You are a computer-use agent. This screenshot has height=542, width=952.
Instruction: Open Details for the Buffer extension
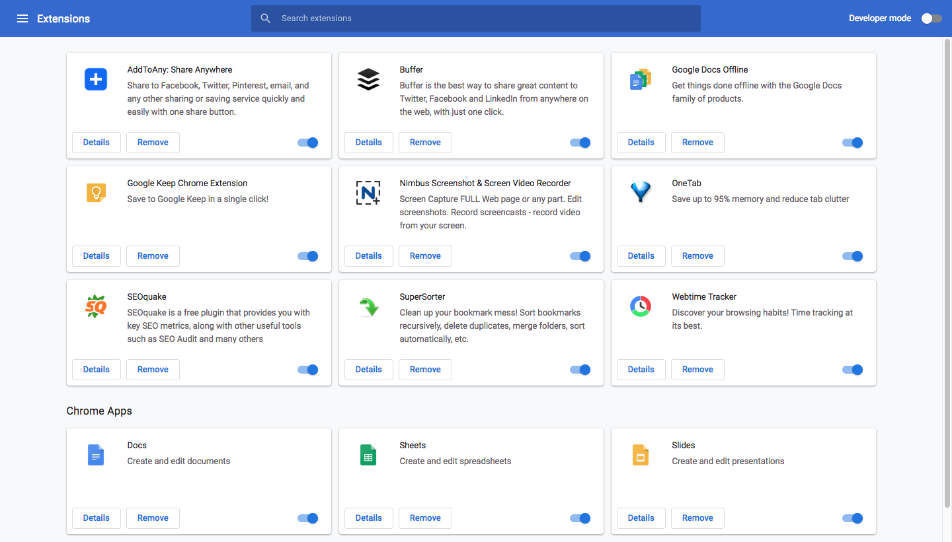368,143
